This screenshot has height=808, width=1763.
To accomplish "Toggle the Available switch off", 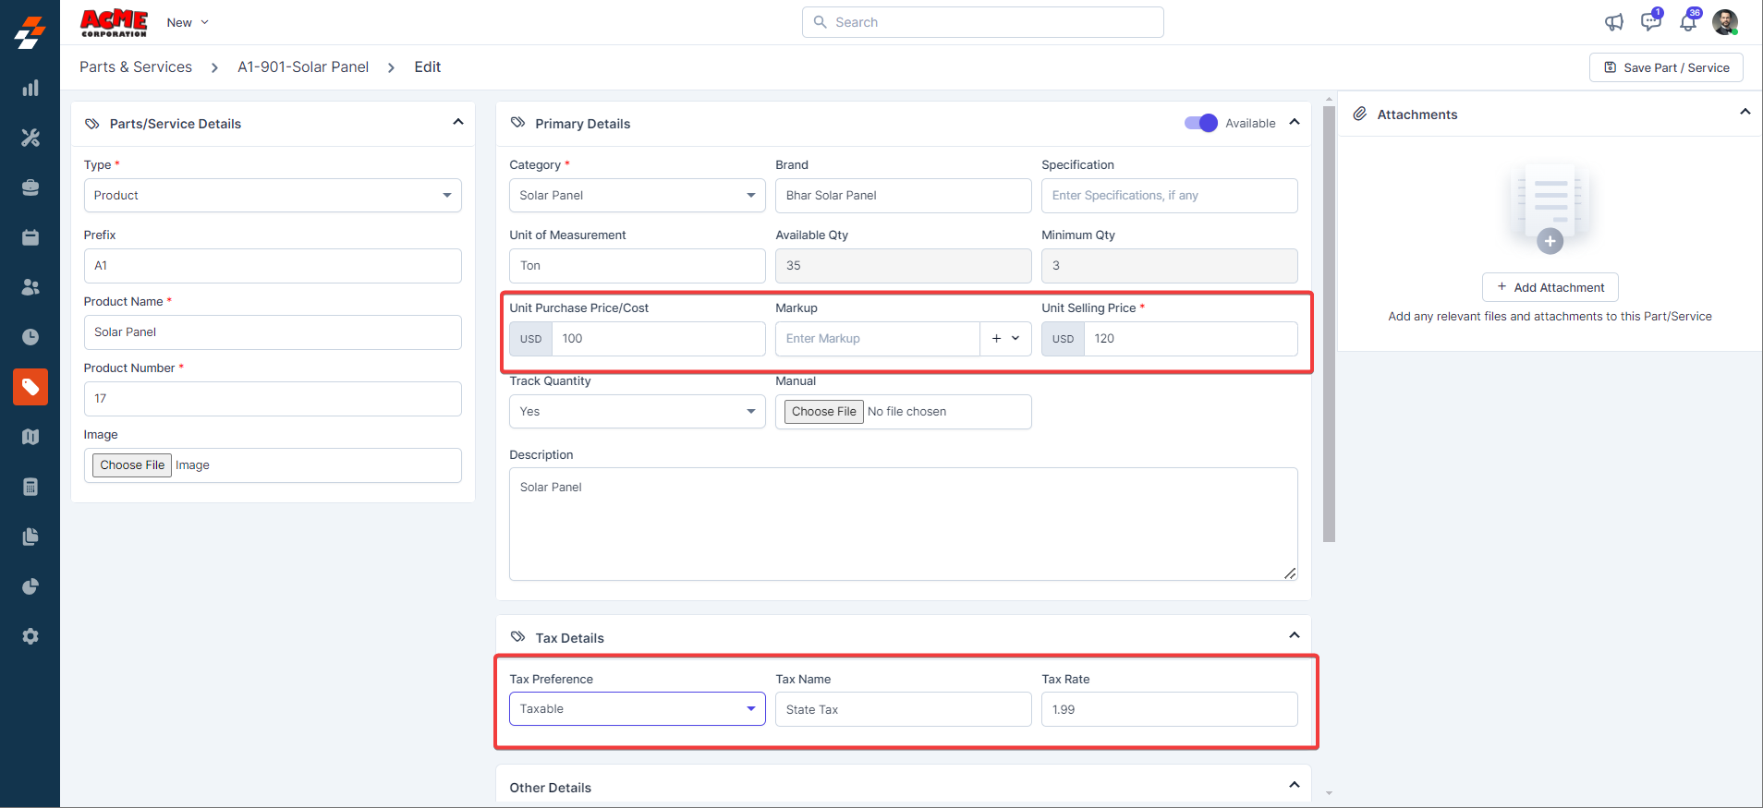I will [x=1200, y=123].
